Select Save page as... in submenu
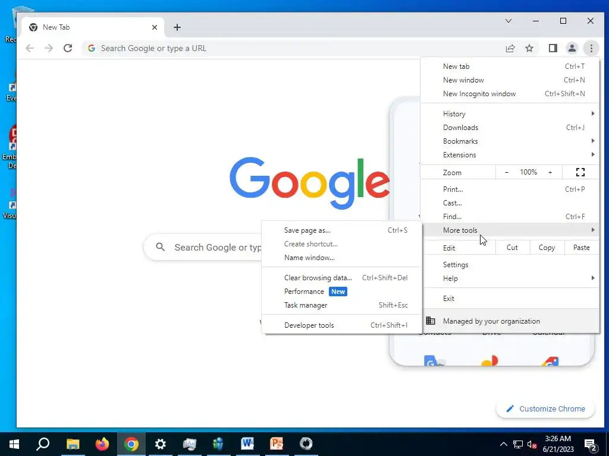Viewport: 609px width, 456px height. (x=341, y=230)
